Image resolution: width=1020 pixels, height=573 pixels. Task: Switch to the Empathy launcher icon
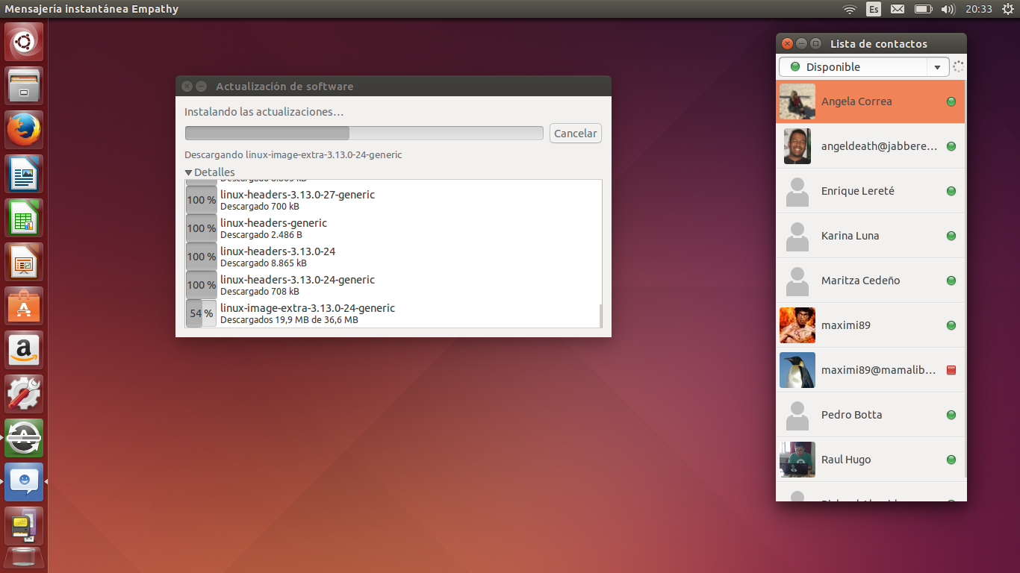click(24, 482)
